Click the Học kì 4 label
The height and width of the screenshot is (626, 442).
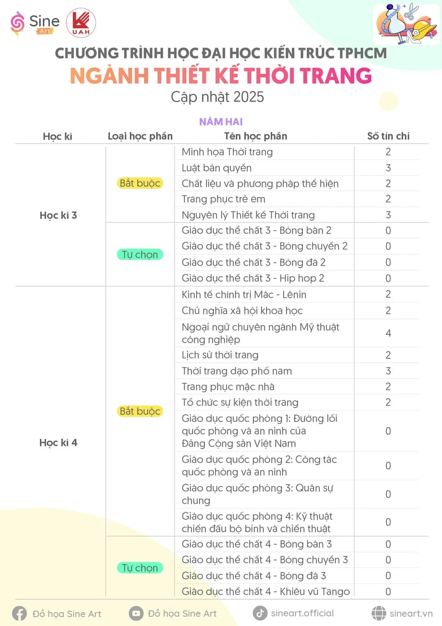tap(59, 442)
